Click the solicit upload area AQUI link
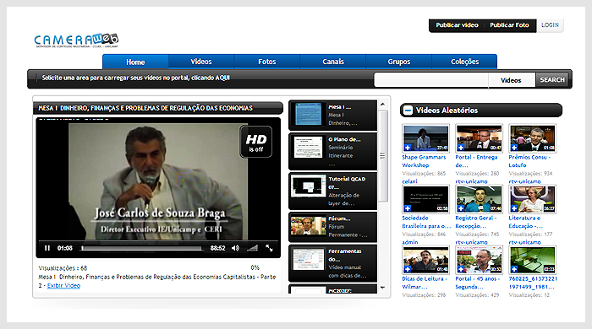The height and width of the screenshot is (329, 592). [222, 78]
